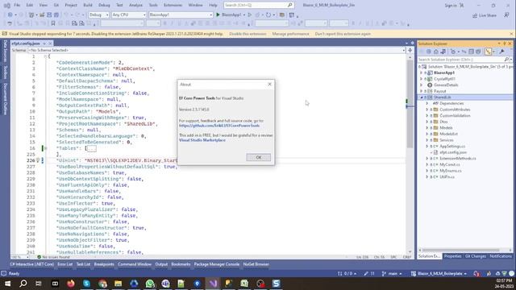Open the Notifications panel tab
Viewport: 516px width, 290px height.
click(501, 256)
